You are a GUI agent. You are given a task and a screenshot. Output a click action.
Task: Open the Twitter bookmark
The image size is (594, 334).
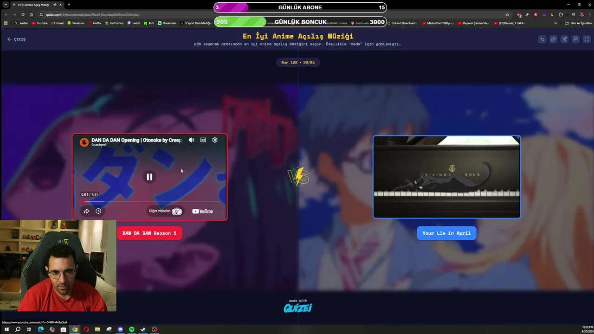click(21, 23)
